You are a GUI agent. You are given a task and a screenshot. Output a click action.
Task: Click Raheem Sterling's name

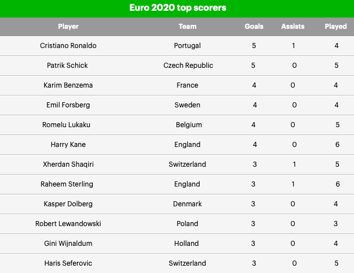coord(68,184)
